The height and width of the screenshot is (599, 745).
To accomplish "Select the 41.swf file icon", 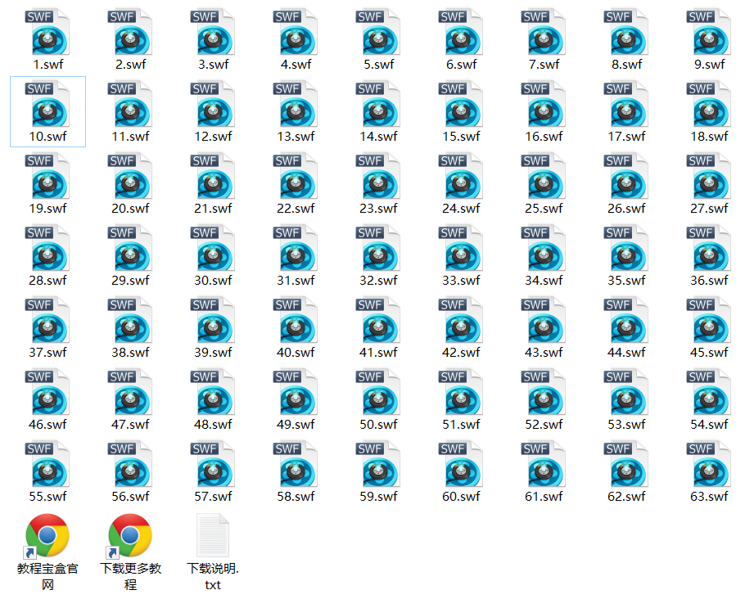I will 378,320.
